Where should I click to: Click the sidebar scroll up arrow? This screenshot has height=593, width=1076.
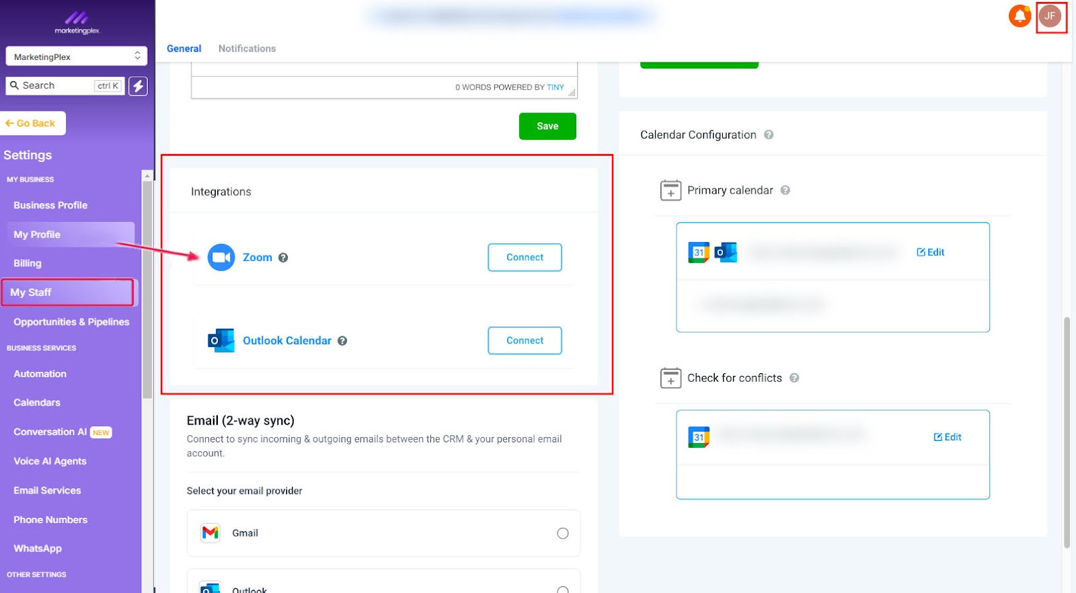pos(147,175)
